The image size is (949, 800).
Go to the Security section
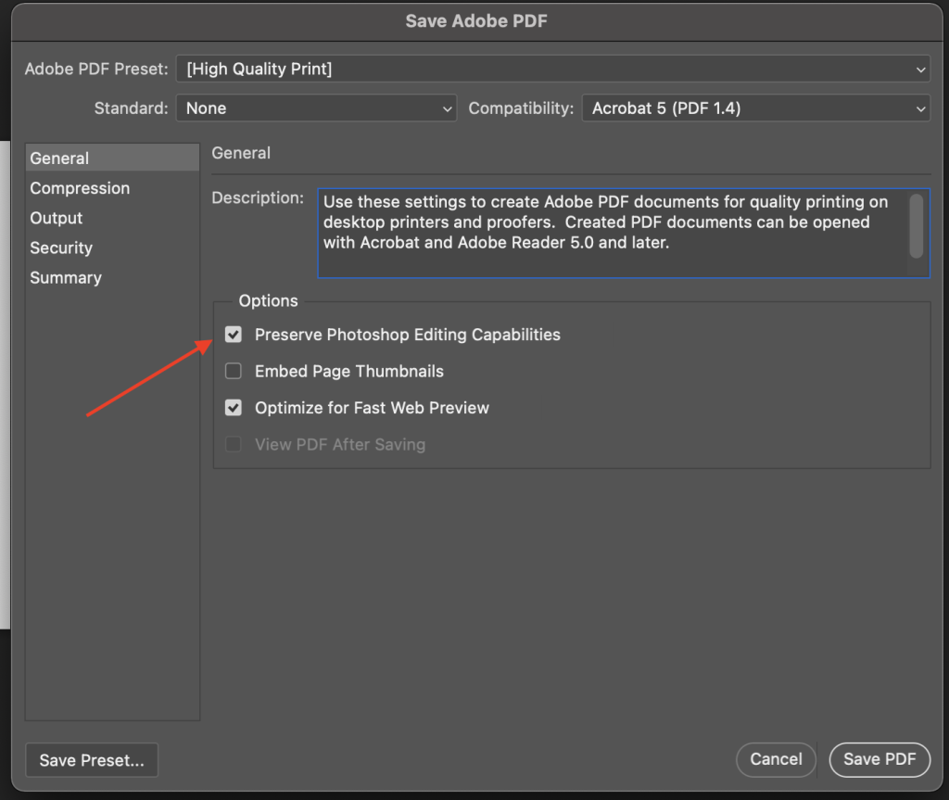coord(112,248)
